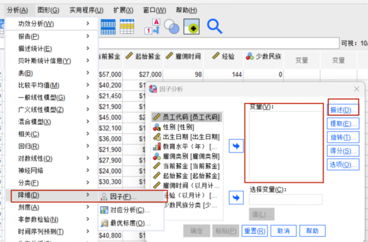Image resolution: width=368 pixels, height=242 pixels.
Task: Click the overlapping circles toolbar icon
Action: tap(172, 26)
